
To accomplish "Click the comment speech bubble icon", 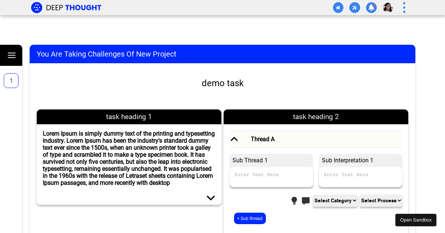I will [306, 201].
